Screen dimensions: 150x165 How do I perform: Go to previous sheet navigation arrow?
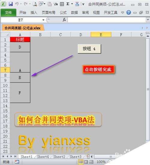7,157
